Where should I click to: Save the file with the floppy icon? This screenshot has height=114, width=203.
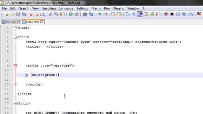point(18,14)
